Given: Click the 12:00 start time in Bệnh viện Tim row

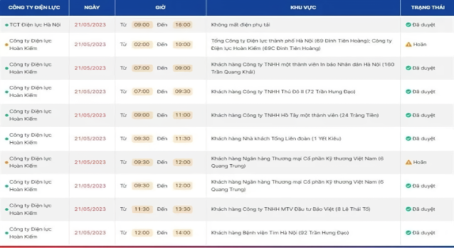Looking at the screenshot, I should (142, 233).
